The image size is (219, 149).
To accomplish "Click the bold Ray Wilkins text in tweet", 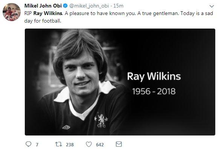I will click(x=48, y=14).
